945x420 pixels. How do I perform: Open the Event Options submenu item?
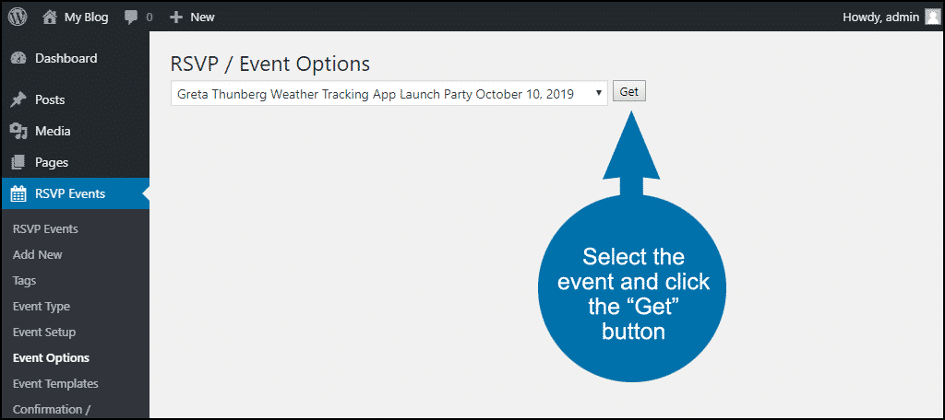point(52,358)
